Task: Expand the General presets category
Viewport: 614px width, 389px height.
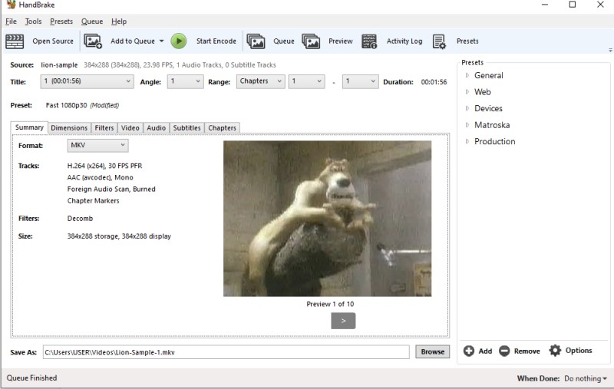Action: pos(467,75)
